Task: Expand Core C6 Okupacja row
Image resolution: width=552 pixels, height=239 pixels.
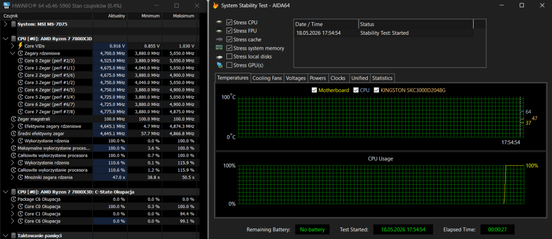Action: (x=13, y=221)
